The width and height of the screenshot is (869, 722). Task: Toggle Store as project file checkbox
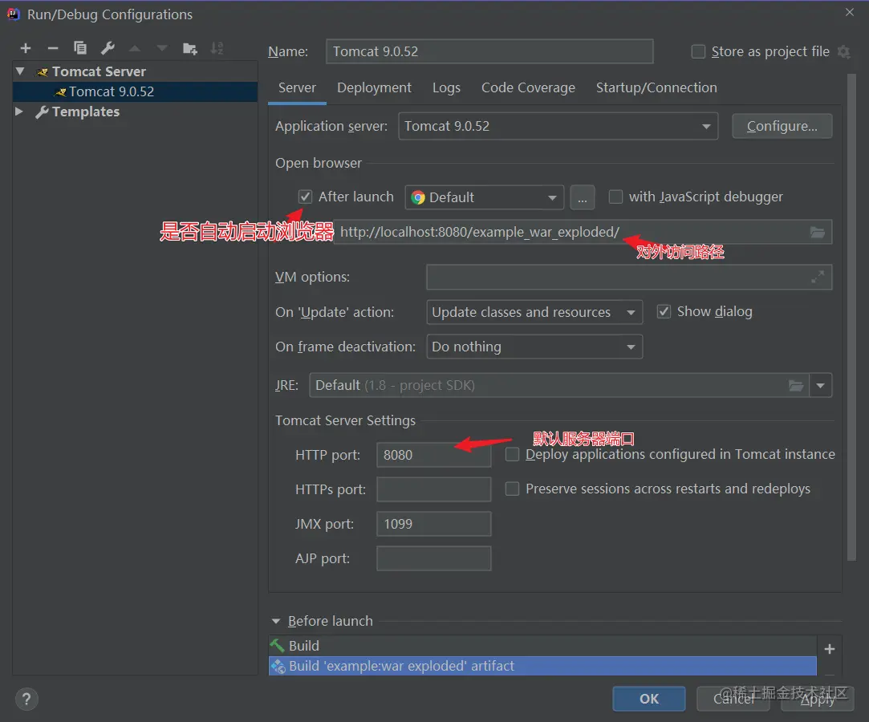pos(698,51)
